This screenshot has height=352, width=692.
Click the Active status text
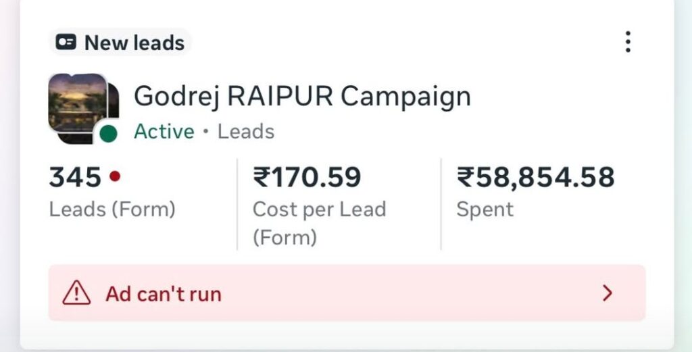(164, 131)
